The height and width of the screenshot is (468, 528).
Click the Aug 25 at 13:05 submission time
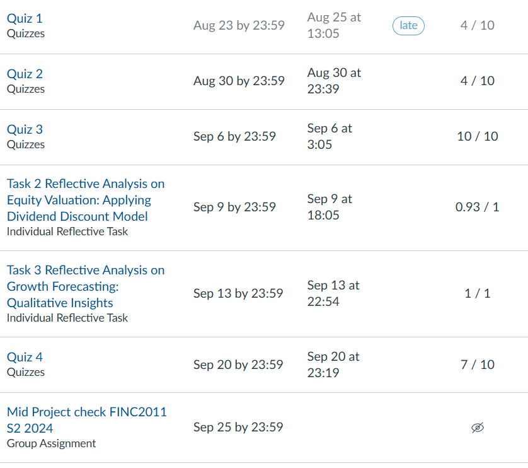point(334,25)
